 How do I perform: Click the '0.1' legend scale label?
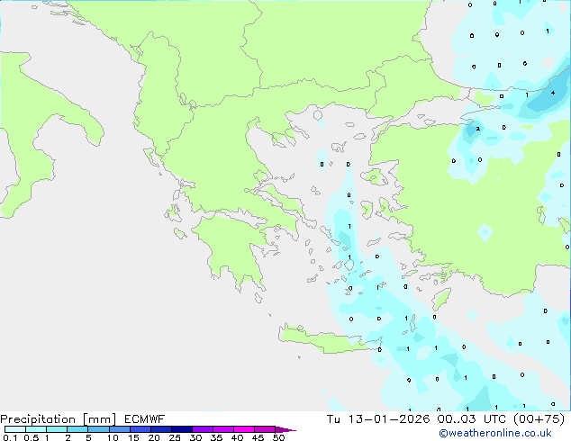tap(10, 437)
